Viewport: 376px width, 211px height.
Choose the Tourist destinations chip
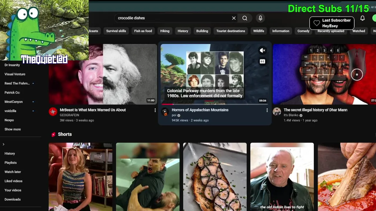click(231, 31)
